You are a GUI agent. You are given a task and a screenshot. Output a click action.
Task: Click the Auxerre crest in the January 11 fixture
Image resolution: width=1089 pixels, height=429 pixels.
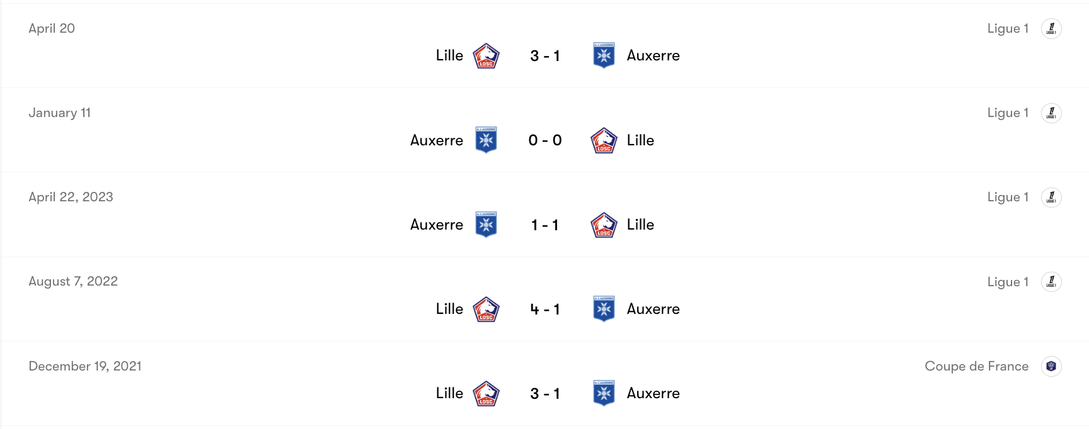[x=487, y=140]
